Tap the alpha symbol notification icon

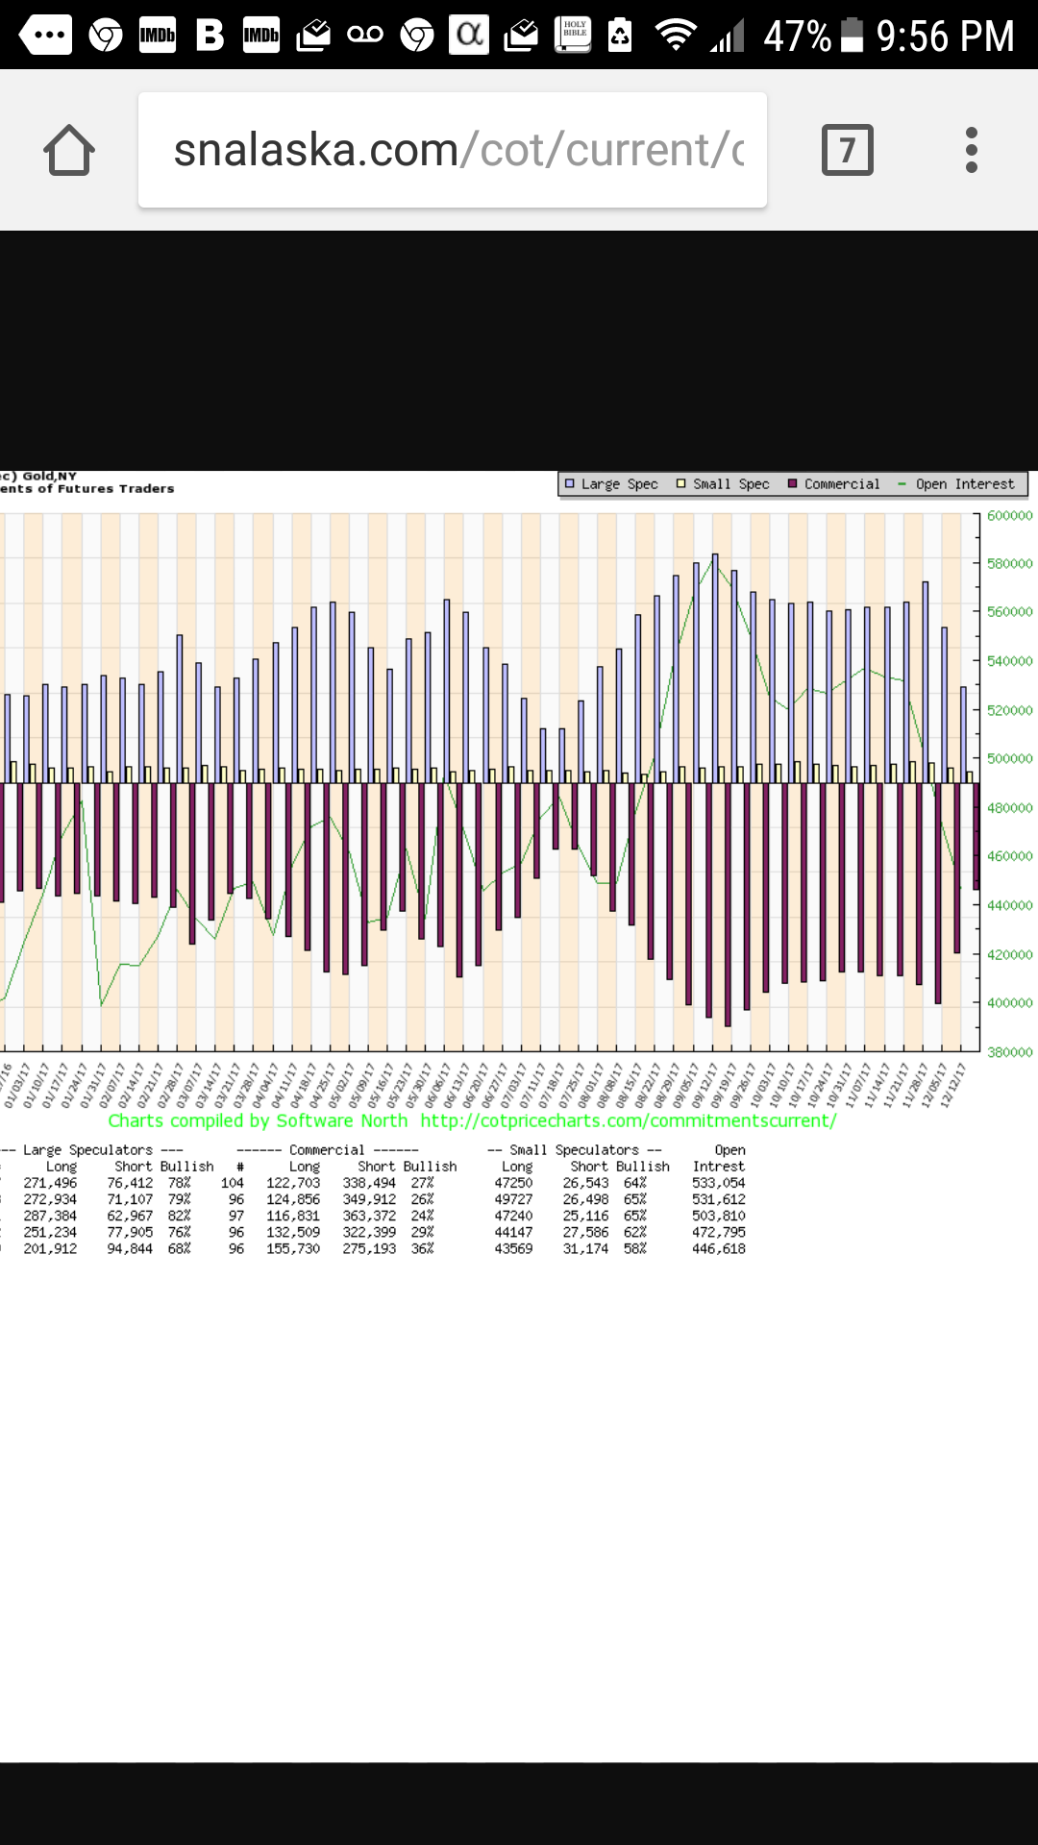tap(469, 36)
